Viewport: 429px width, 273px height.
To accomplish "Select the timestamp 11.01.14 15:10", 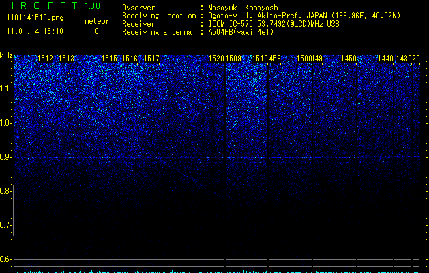I will (x=35, y=31).
